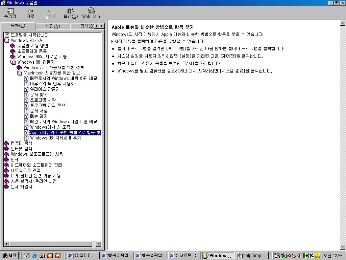Viewport: 346px width, 260px height.
Task: Click the volume speaker tray icon
Action: [x=299, y=256]
